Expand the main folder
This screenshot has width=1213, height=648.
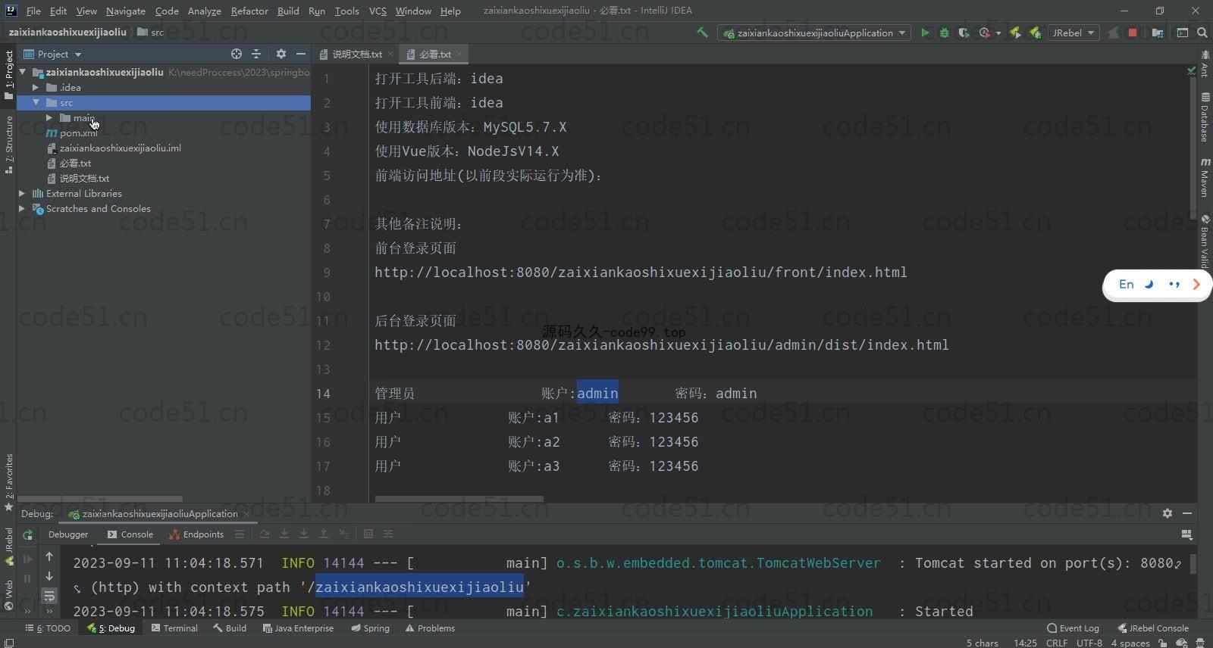click(x=49, y=117)
